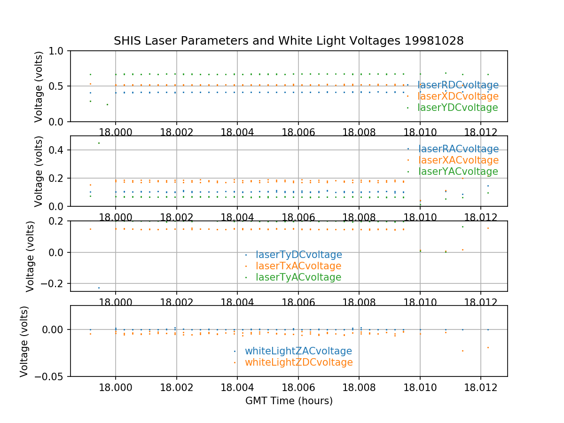
Task: Select the laserTyDCvoltage legend entry
Action: (x=298, y=255)
